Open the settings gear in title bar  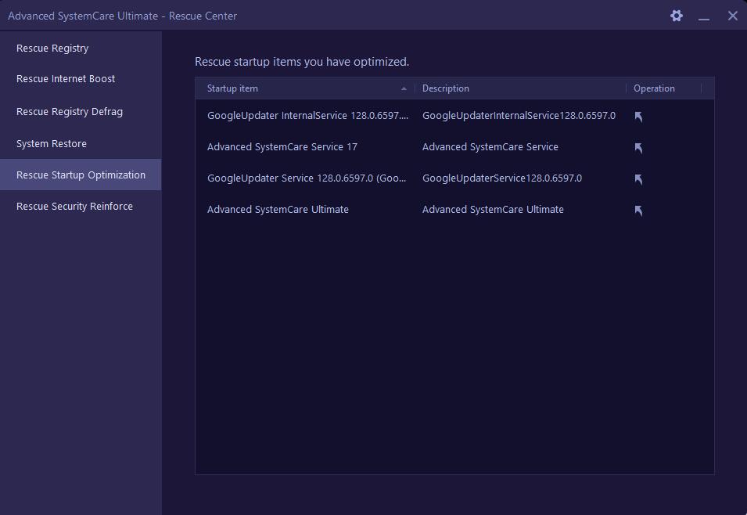click(677, 16)
